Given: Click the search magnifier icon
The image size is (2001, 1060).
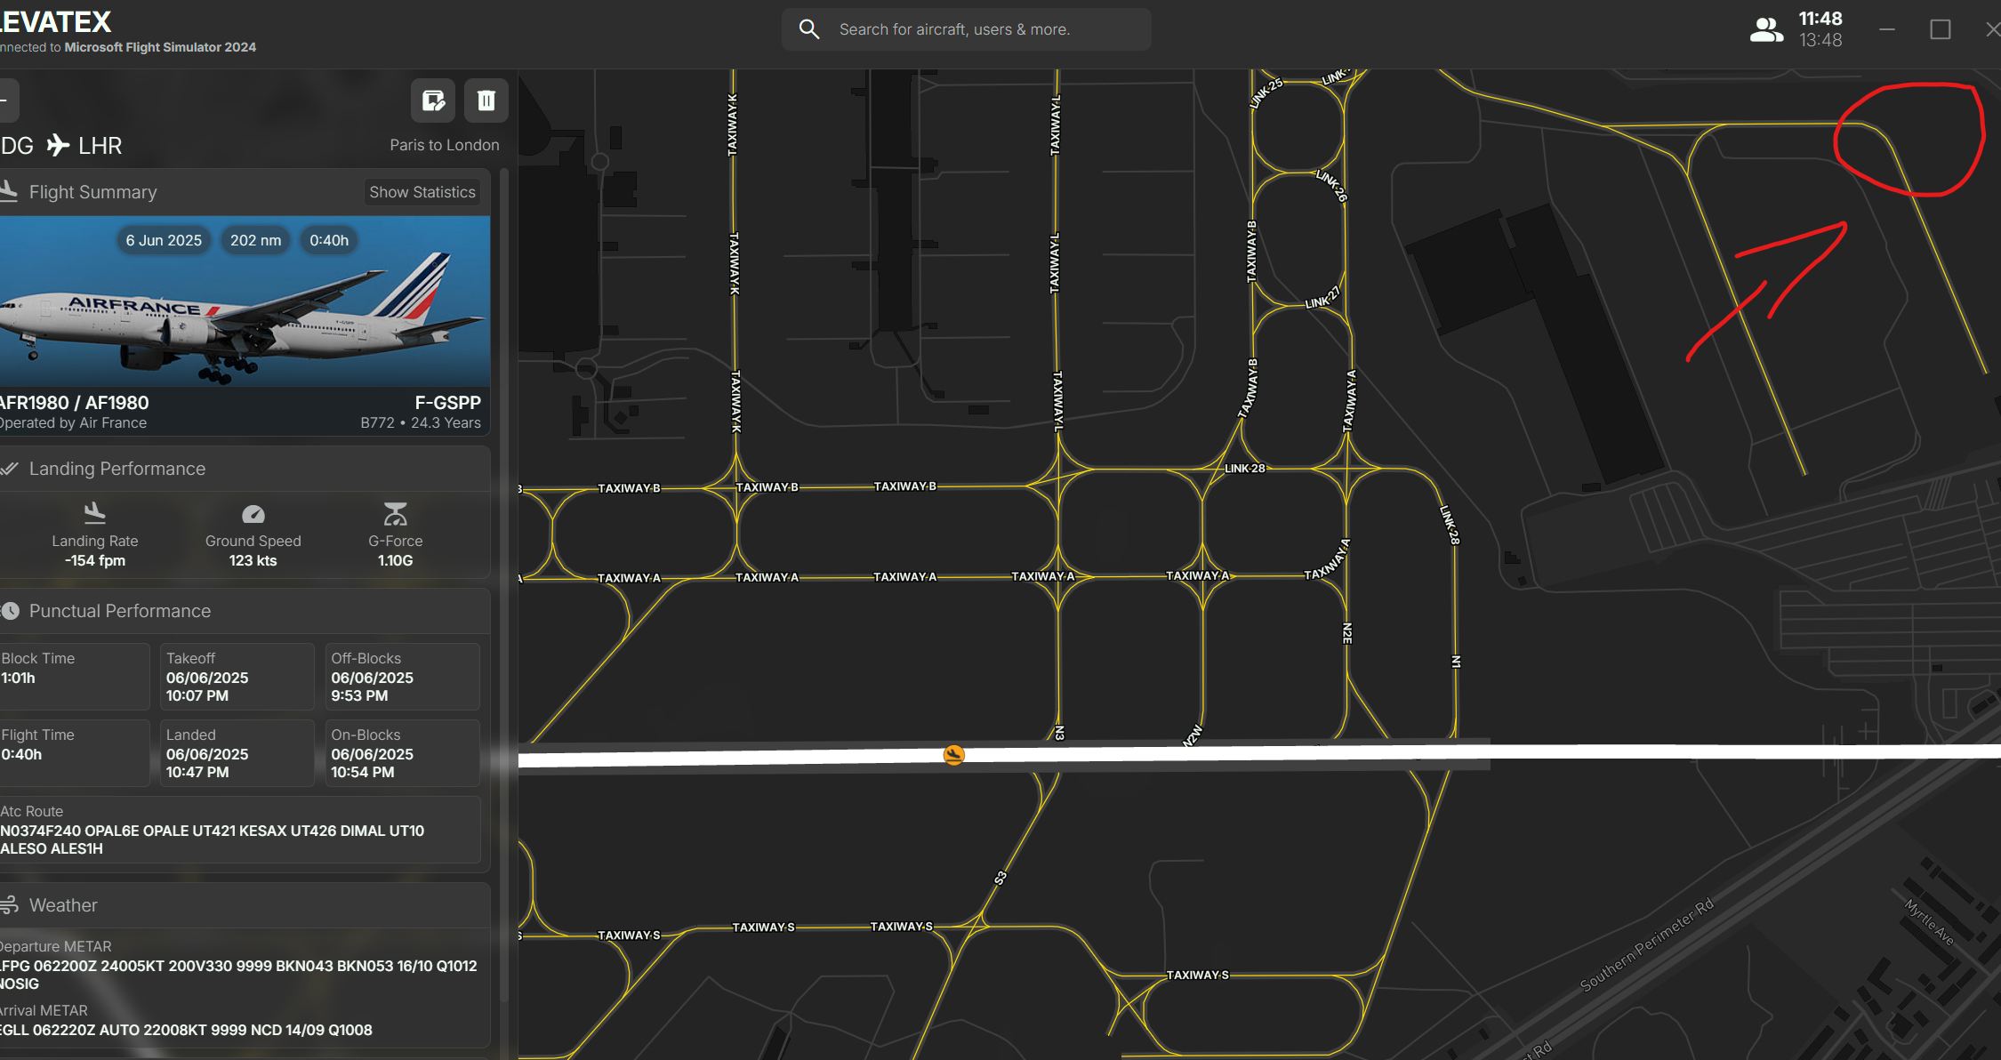Looking at the screenshot, I should (808, 29).
